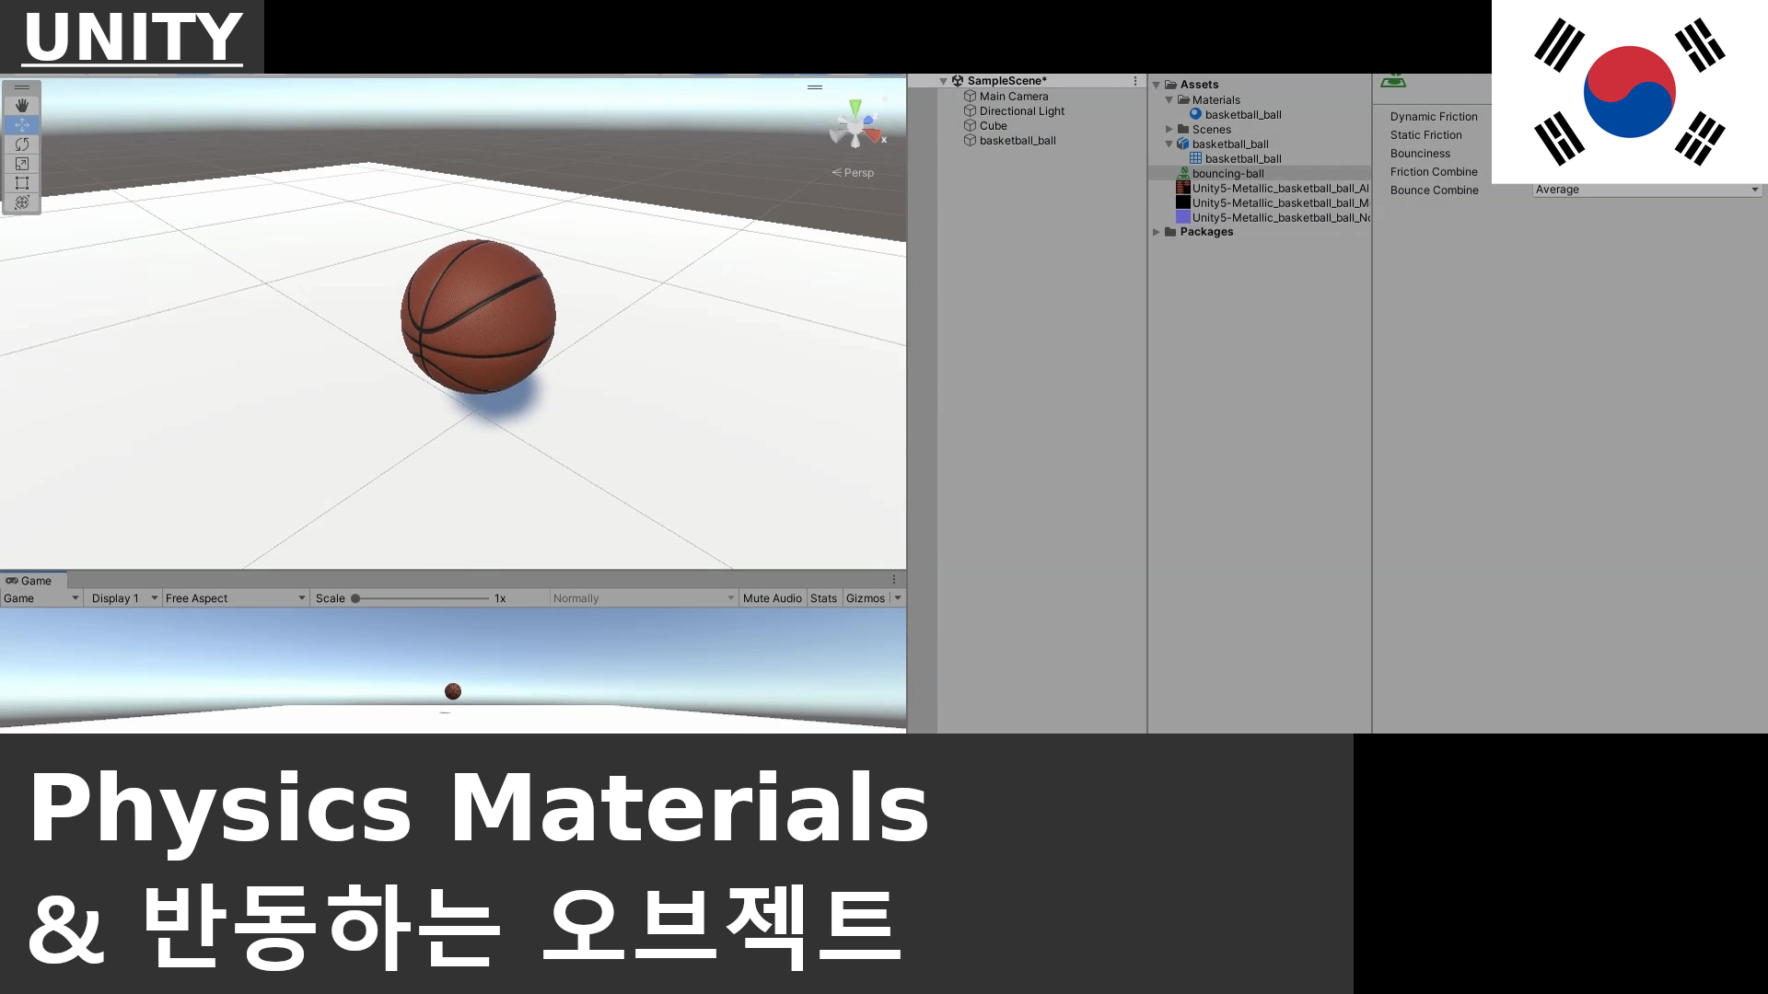Click the scene overlay menu handle
Screen dimensions: 1768x994
click(x=815, y=87)
